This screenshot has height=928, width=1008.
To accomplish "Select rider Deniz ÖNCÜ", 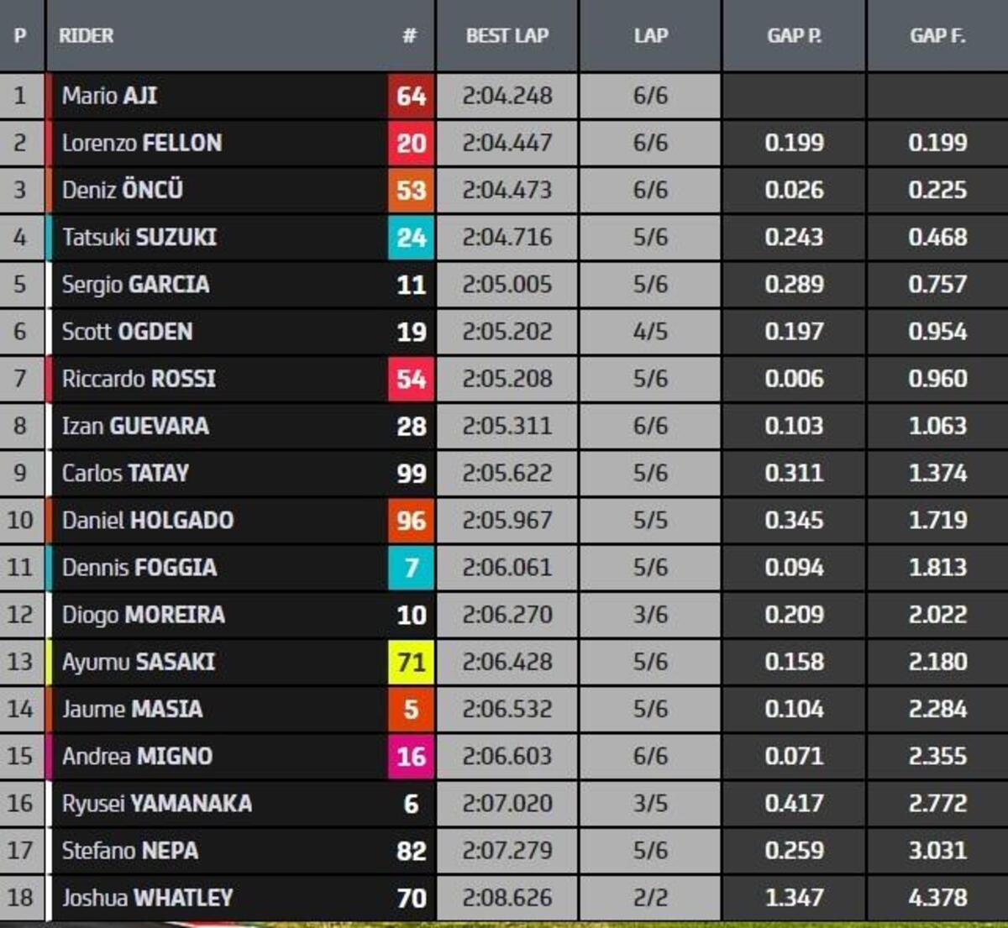I will pos(122,190).
